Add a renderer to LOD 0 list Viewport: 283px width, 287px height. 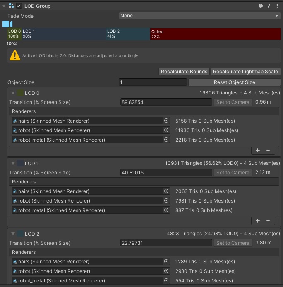tap(258, 150)
